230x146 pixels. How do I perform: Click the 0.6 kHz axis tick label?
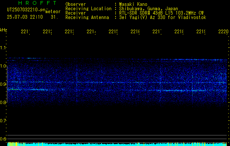(x=3, y=139)
